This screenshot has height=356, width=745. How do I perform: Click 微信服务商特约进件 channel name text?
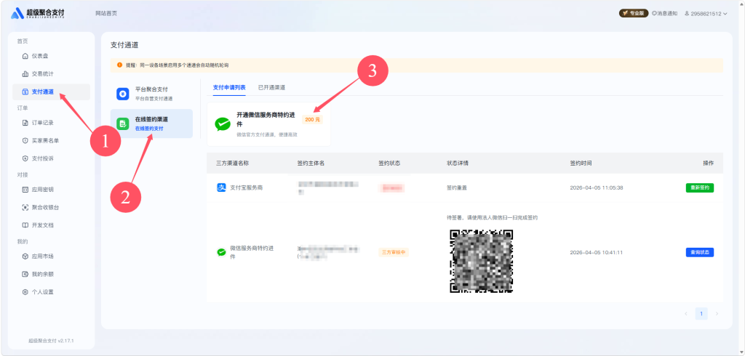pyautogui.click(x=252, y=253)
